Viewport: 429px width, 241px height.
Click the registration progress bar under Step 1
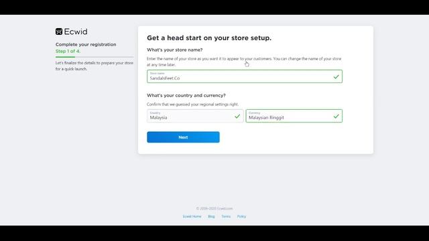click(x=95, y=57)
